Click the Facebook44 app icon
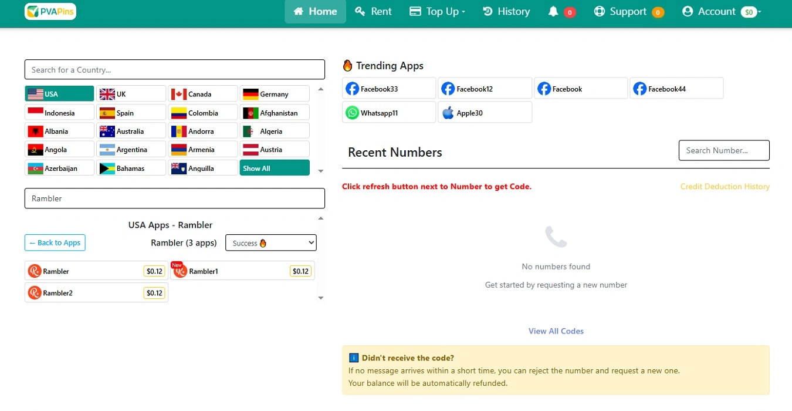 coord(640,89)
